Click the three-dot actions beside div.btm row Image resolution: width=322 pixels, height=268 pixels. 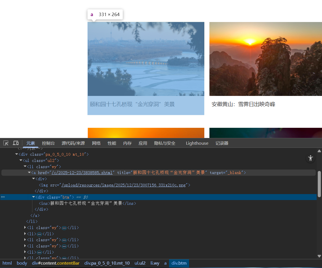pos(3,197)
